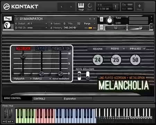This screenshot has width=156, height=125.
Task: Open the Midi Ch omni dropdown
Action: click(46, 28)
